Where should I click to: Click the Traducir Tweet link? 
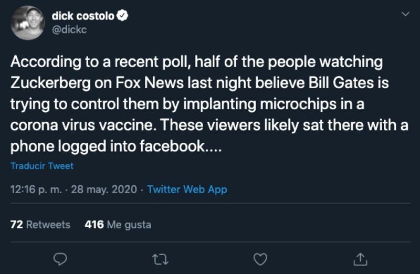click(x=42, y=166)
